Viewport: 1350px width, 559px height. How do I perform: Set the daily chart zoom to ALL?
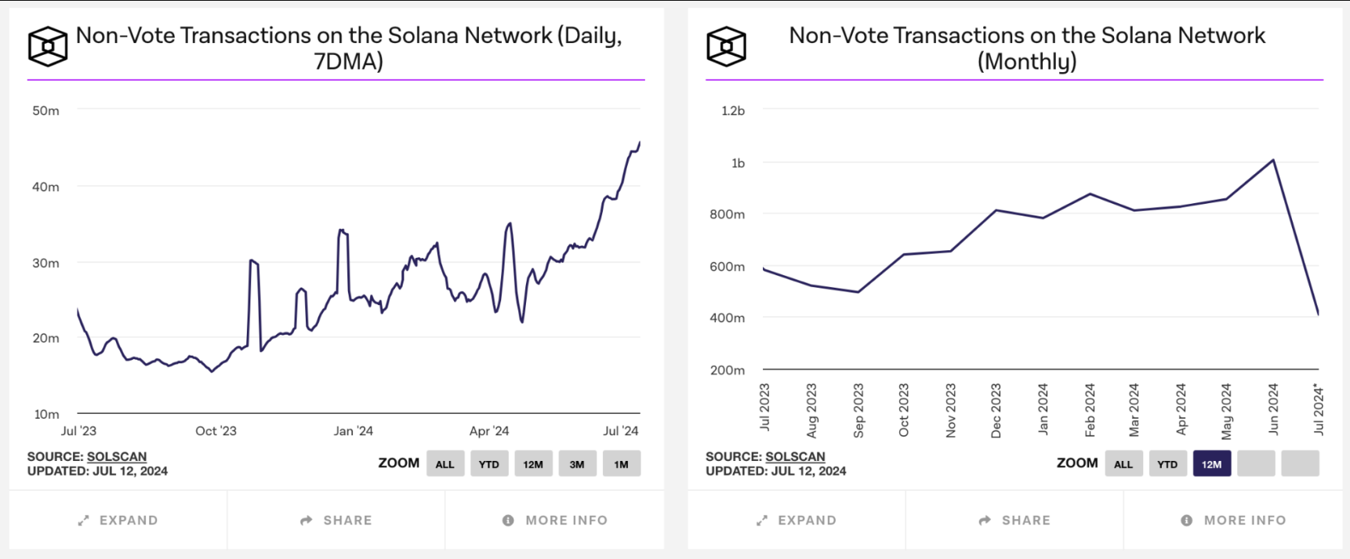(x=445, y=464)
